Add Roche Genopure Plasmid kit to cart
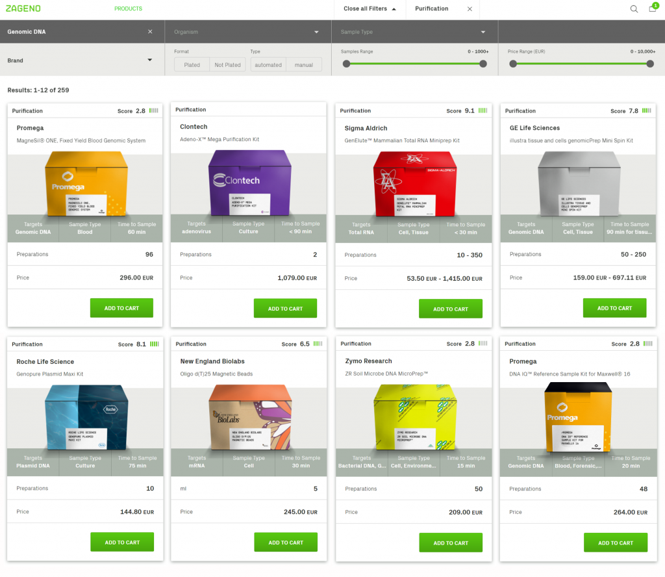 (122, 542)
